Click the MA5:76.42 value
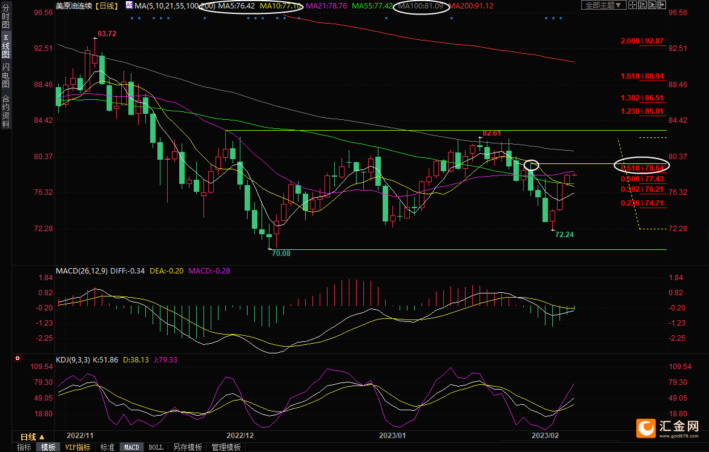The image size is (709, 452). point(237,6)
